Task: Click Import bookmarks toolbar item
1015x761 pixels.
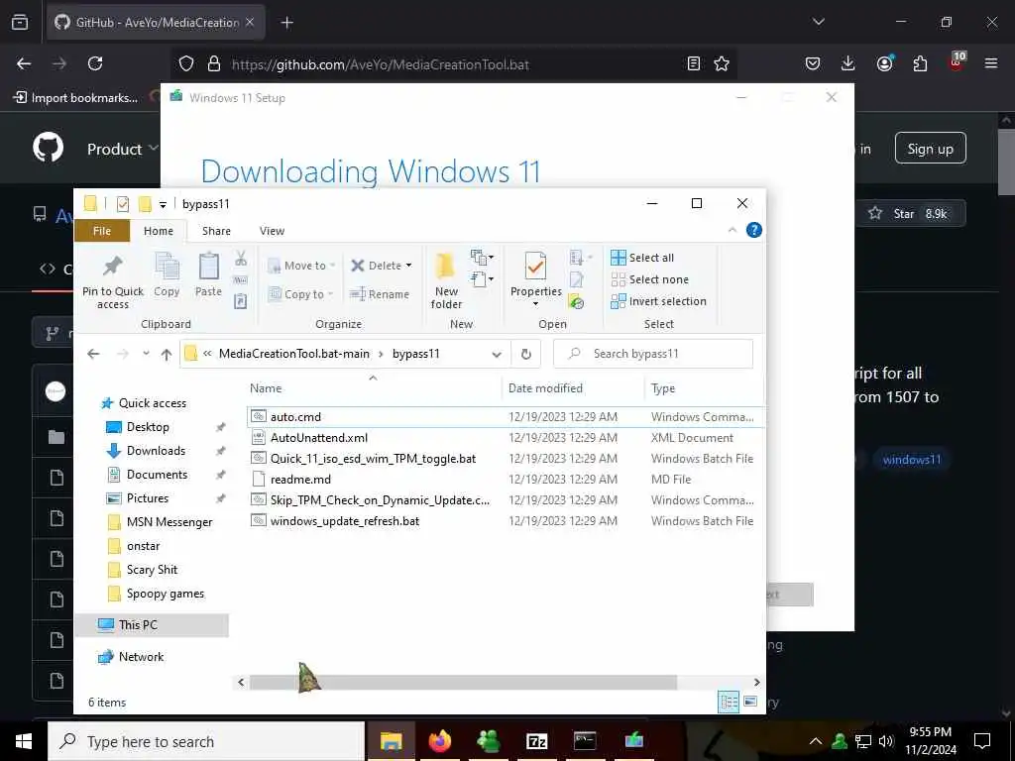Action: [75, 98]
